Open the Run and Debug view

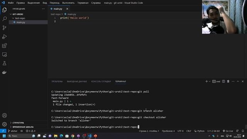click(x=4, y=37)
